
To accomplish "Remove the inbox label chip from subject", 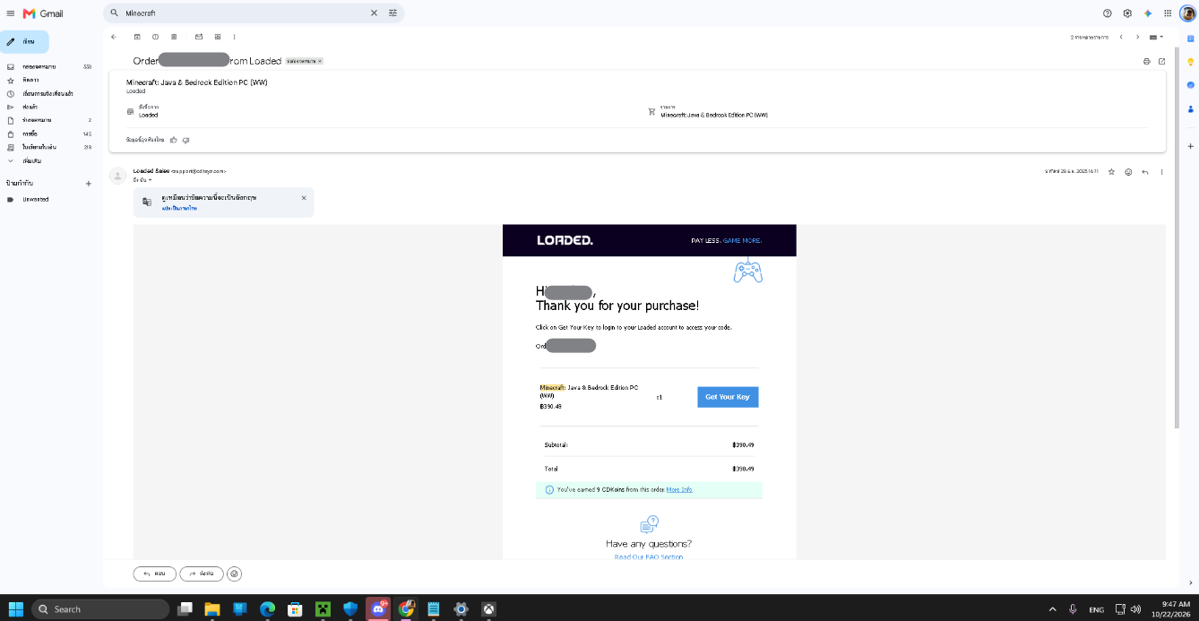I will (320, 61).
